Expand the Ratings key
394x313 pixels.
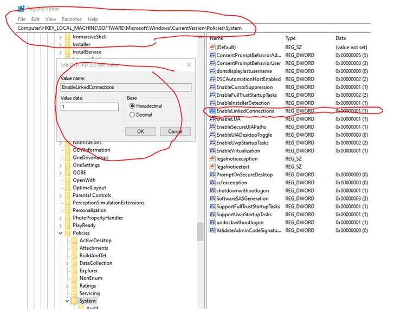67,286
